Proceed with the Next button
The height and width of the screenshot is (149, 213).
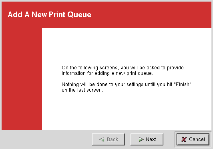[x=147, y=139]
